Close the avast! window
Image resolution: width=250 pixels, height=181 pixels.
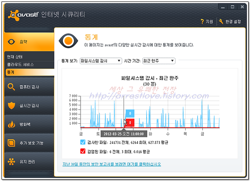tap(242, 7)
